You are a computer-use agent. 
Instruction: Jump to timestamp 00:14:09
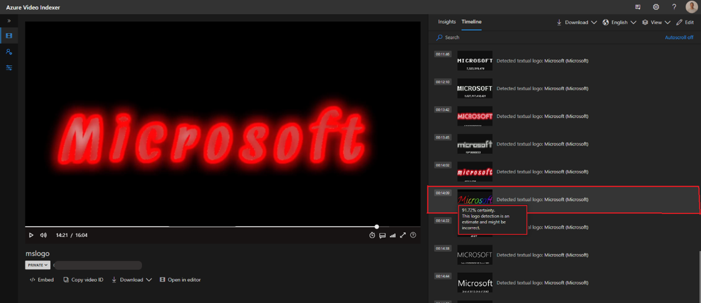442,193
